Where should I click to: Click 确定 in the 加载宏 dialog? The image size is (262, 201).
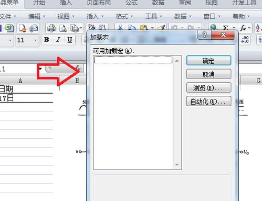click(208, 61)
